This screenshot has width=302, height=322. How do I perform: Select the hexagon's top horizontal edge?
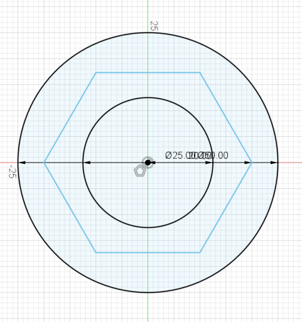[148, 72]
